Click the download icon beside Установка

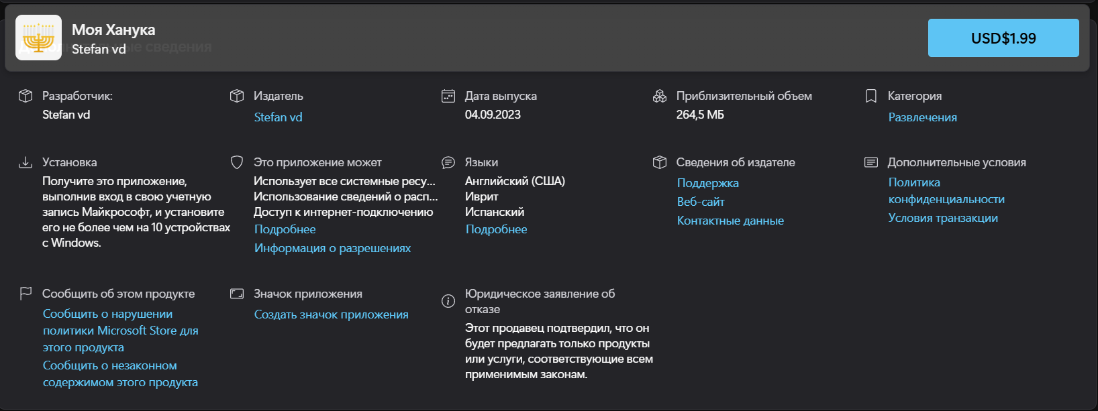26,162
